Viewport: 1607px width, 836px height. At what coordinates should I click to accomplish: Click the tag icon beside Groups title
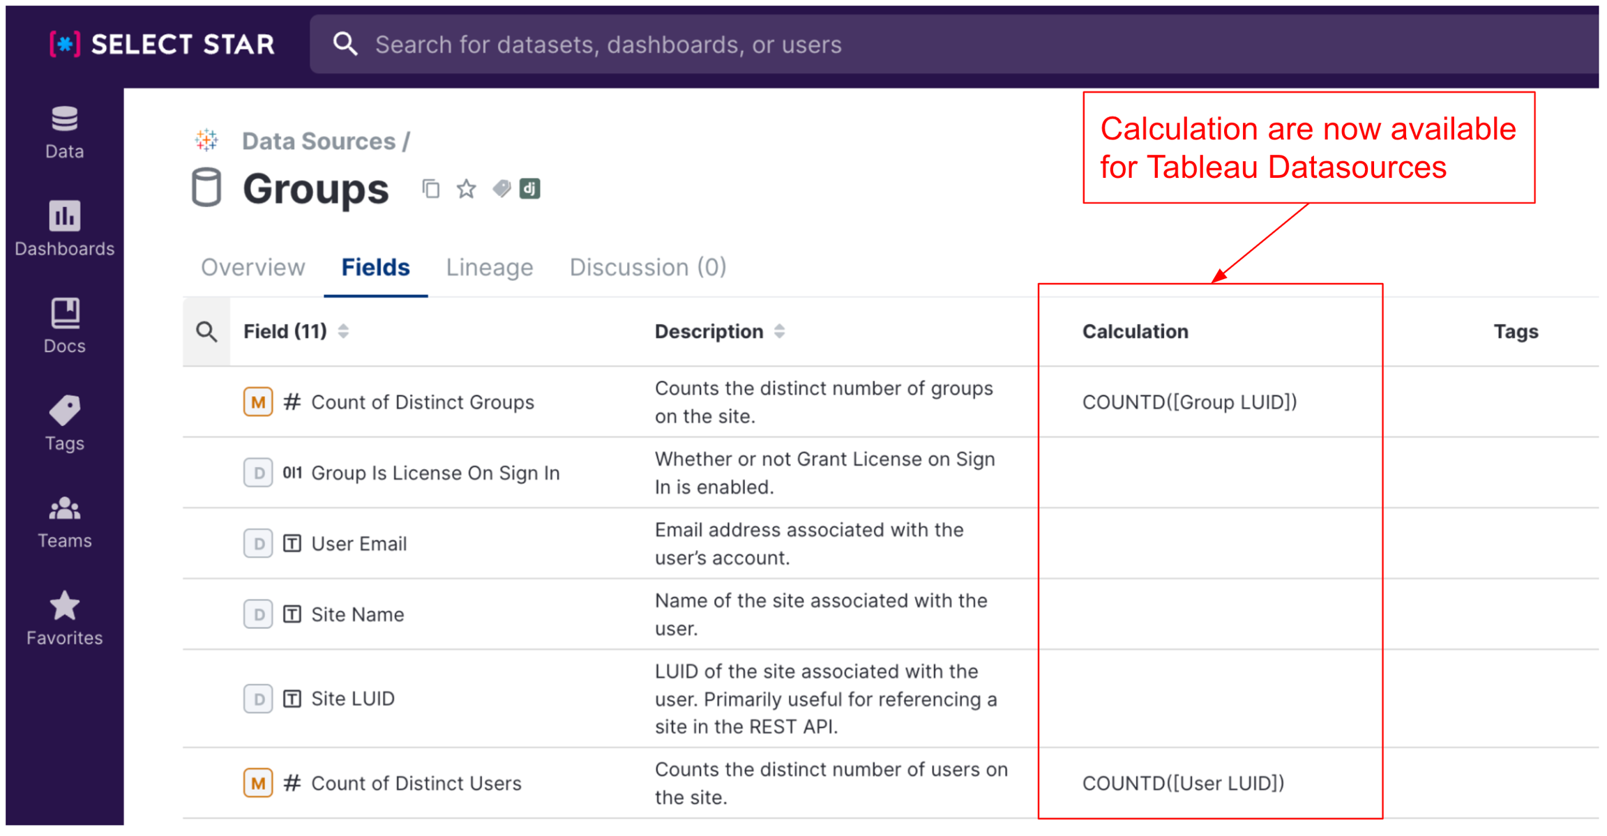coord(501,189)
